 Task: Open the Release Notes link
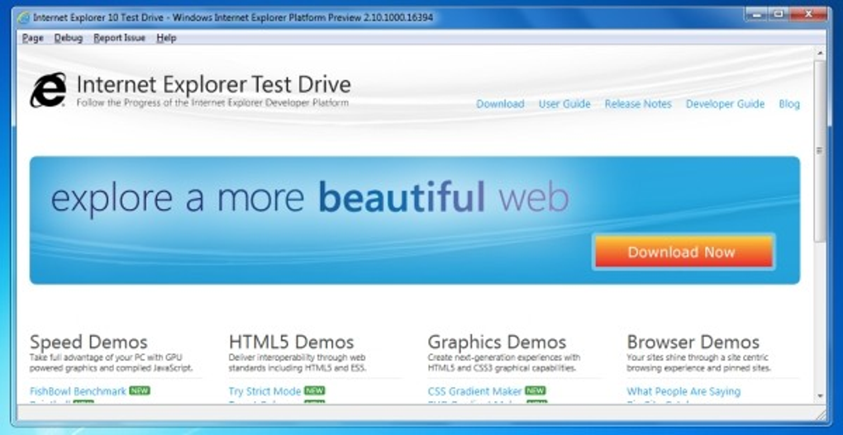click(638, 104)
